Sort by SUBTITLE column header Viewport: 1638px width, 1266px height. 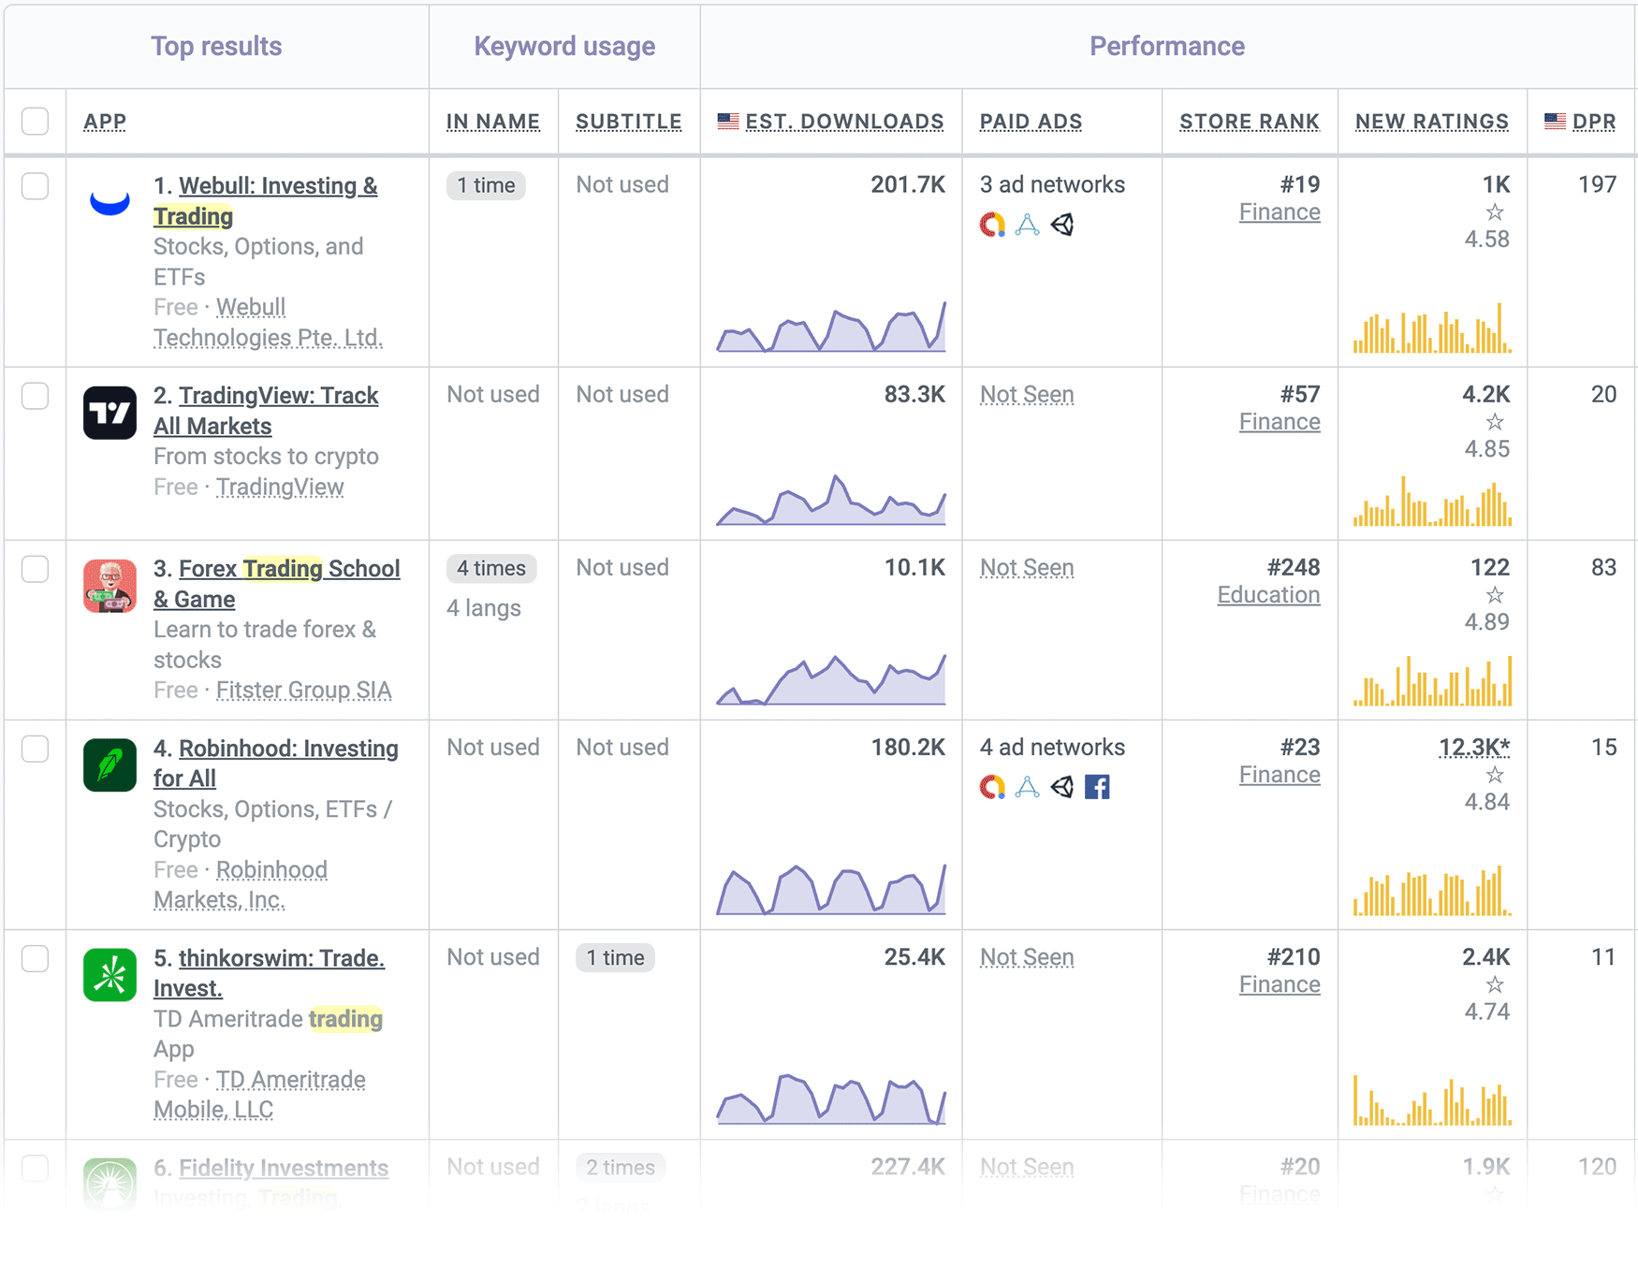point(629,122)
